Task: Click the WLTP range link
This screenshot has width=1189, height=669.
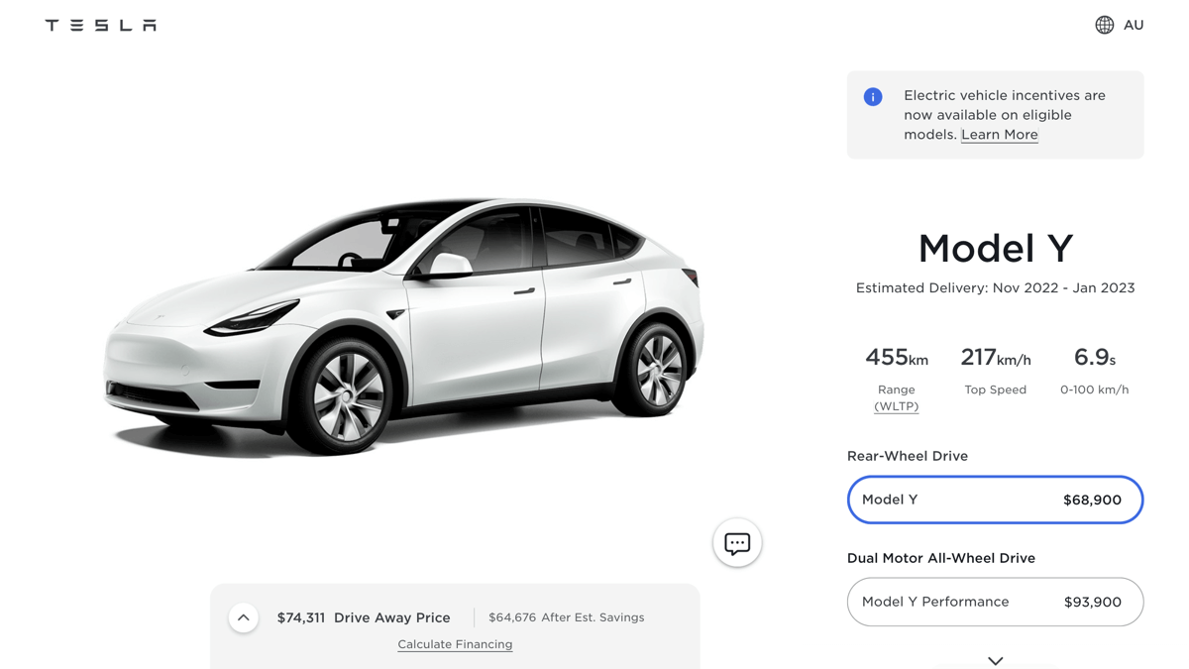Action: 897,406
